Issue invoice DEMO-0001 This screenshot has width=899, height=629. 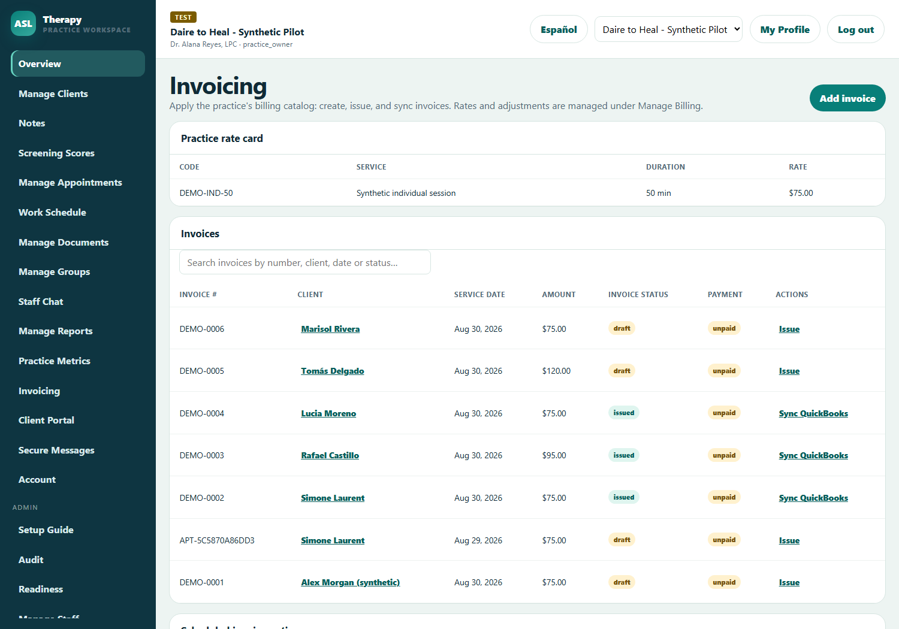click(x=789, y=582)
